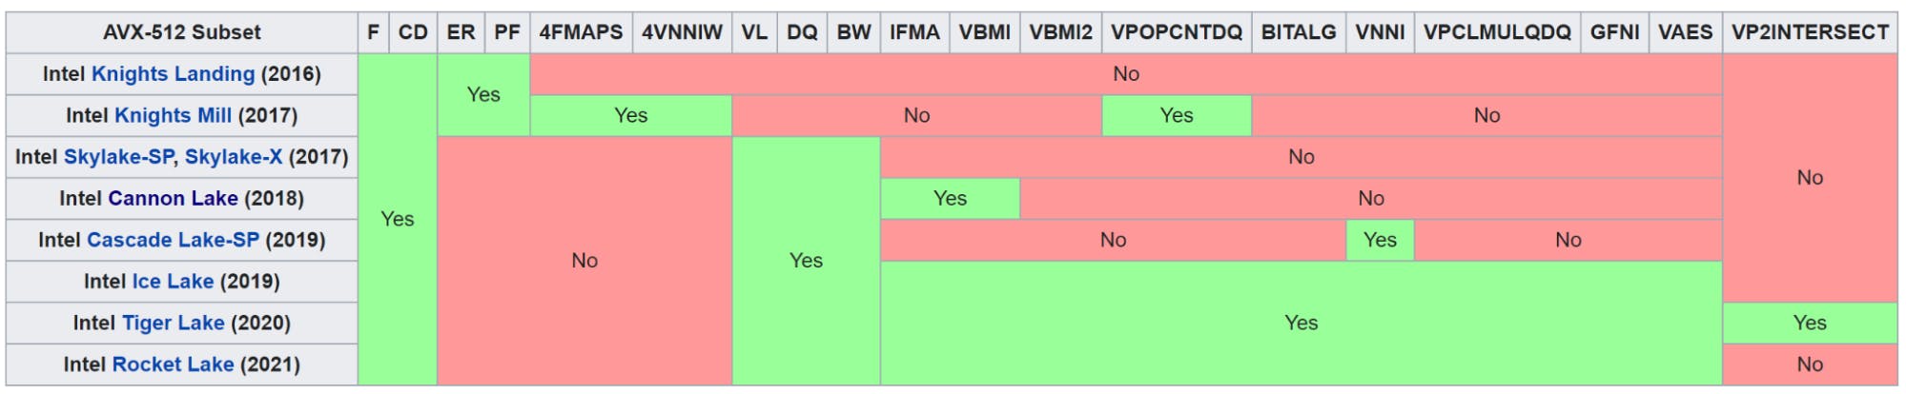Select the VPOPCNTDQ column header
The height and width of the screenshot is (394, 1906).
1177,33
